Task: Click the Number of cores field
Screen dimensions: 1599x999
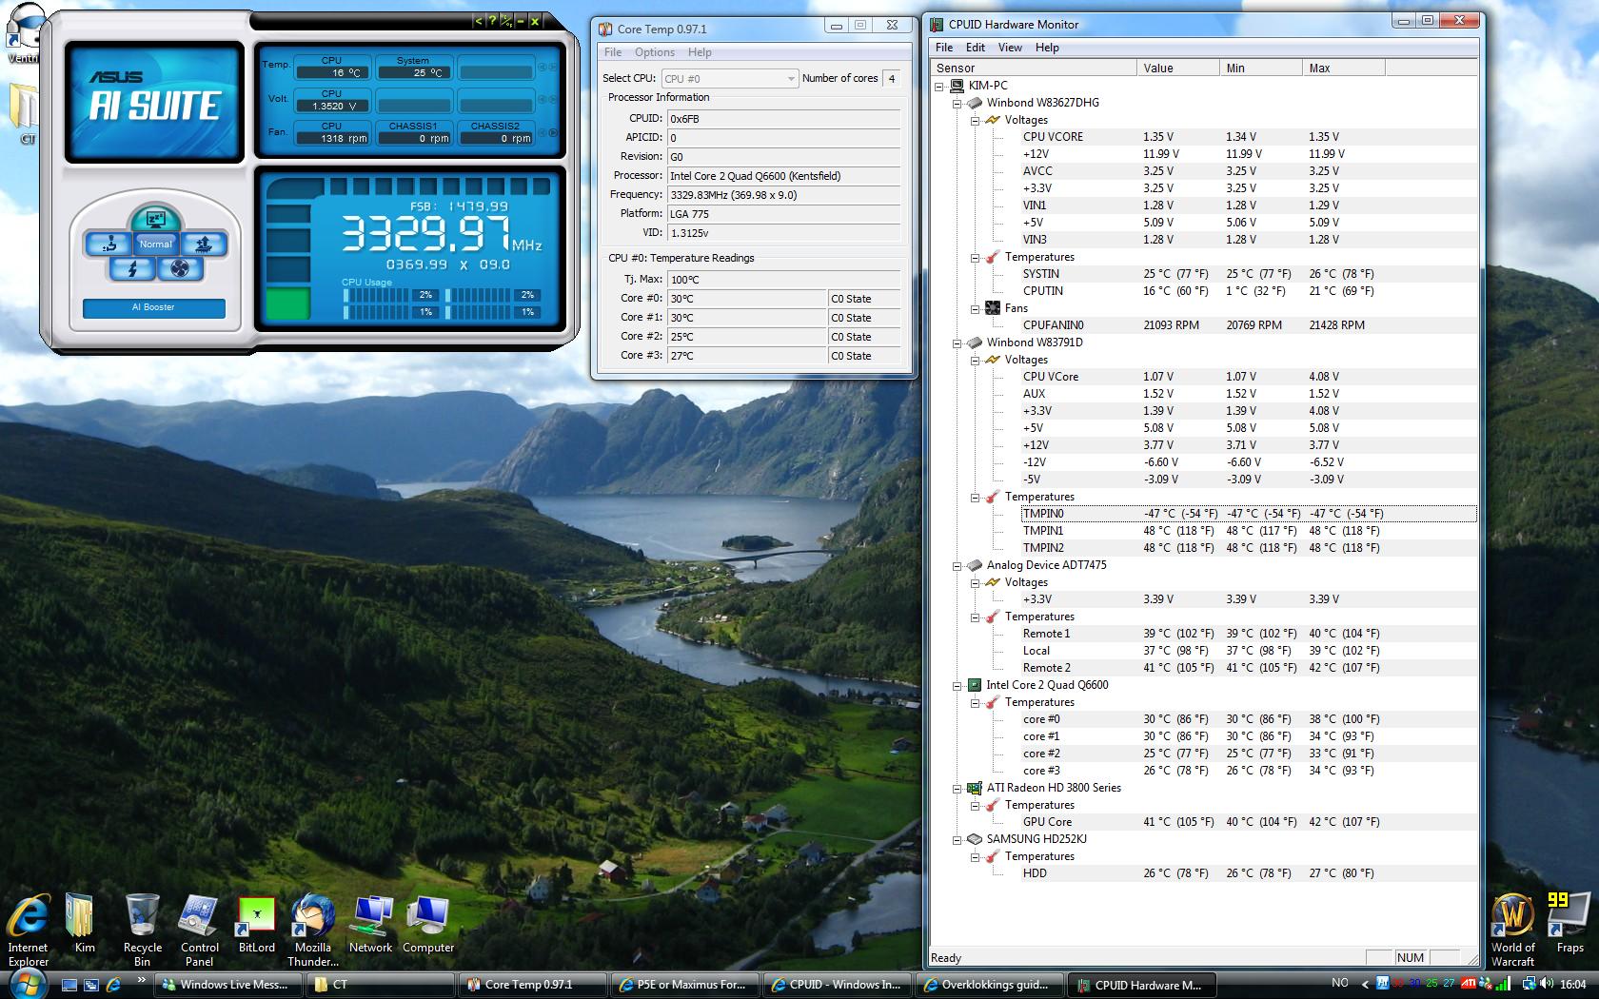Action: click(x=892, y=79)
